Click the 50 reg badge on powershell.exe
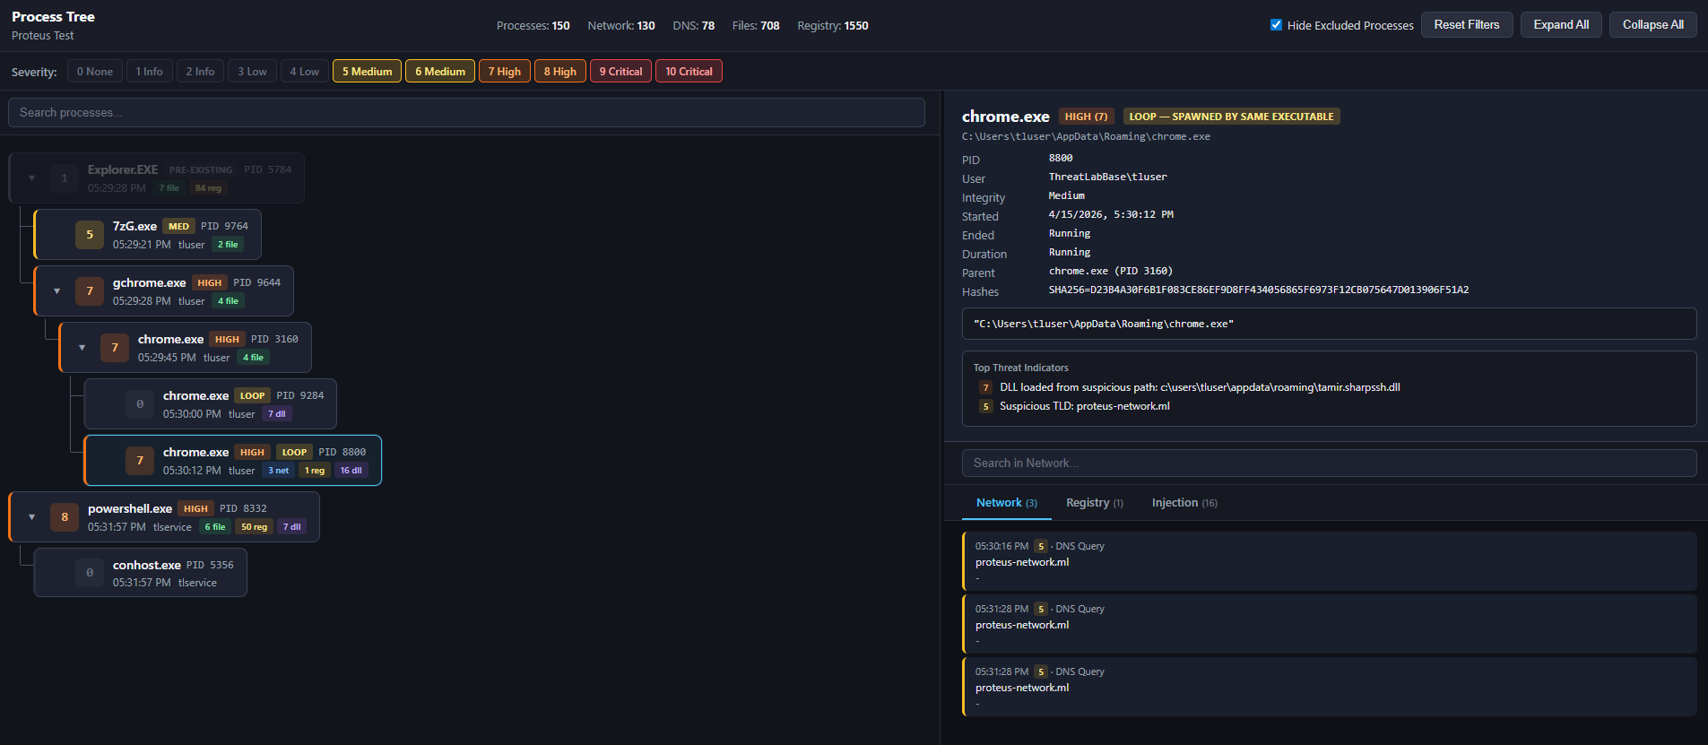The image size is (1708, 745). [x=255, y=527]
